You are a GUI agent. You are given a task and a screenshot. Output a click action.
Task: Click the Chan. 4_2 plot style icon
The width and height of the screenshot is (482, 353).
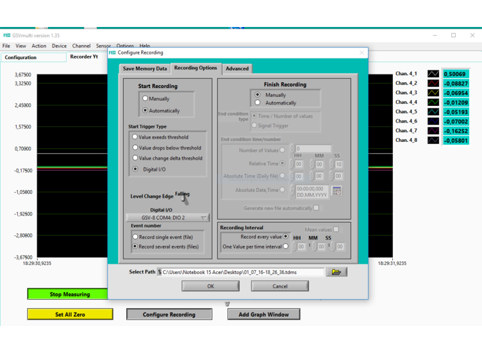coord(433,83)
